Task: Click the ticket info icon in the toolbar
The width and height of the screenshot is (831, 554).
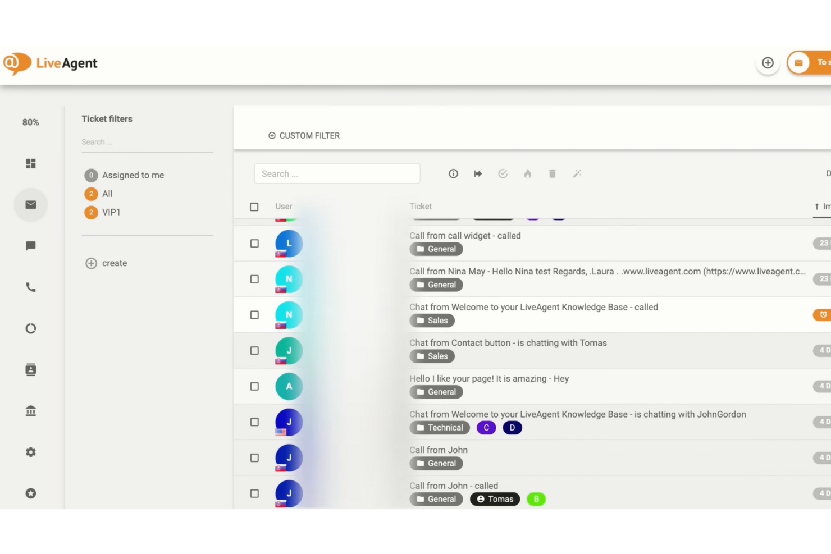Action: [453, 173]
